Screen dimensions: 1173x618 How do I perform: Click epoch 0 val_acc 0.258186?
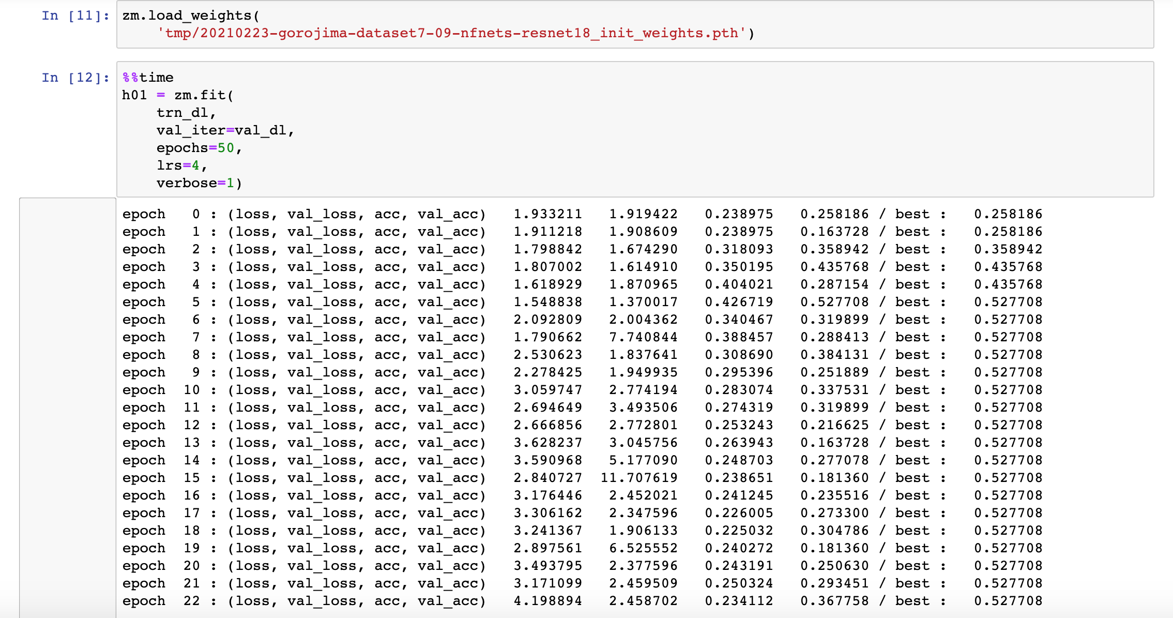pyautogui.click(x=835, y=214)
